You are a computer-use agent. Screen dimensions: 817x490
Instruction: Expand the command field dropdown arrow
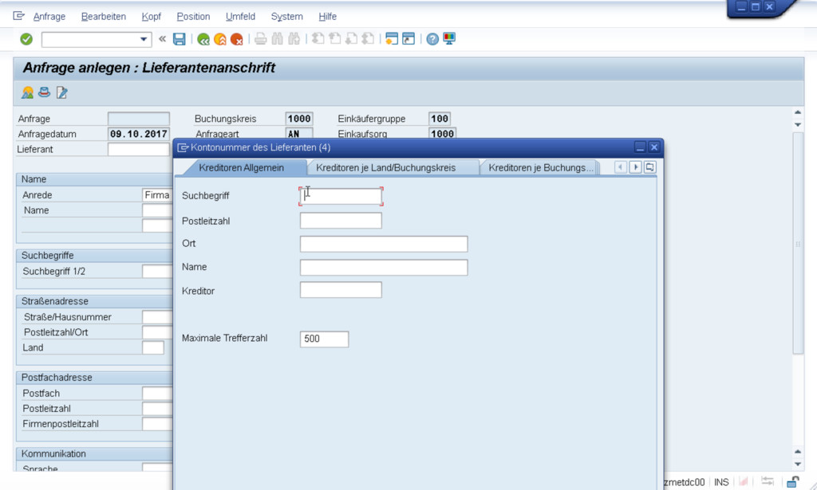coord(144,39)
